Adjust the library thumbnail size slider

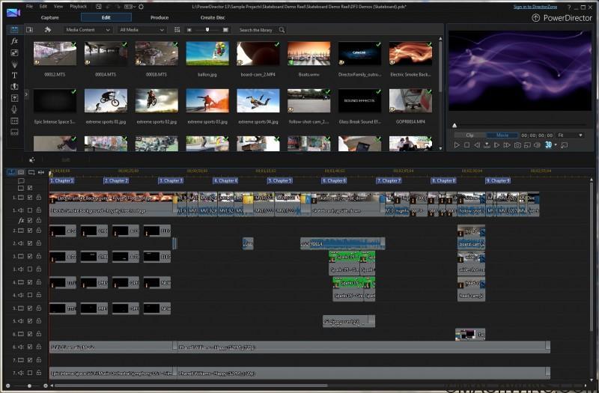pyautogui.click(x=207, y=30)
